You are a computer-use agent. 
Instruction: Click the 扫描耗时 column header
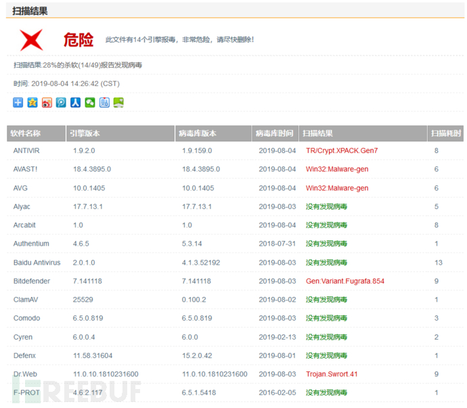click(445, 133)
